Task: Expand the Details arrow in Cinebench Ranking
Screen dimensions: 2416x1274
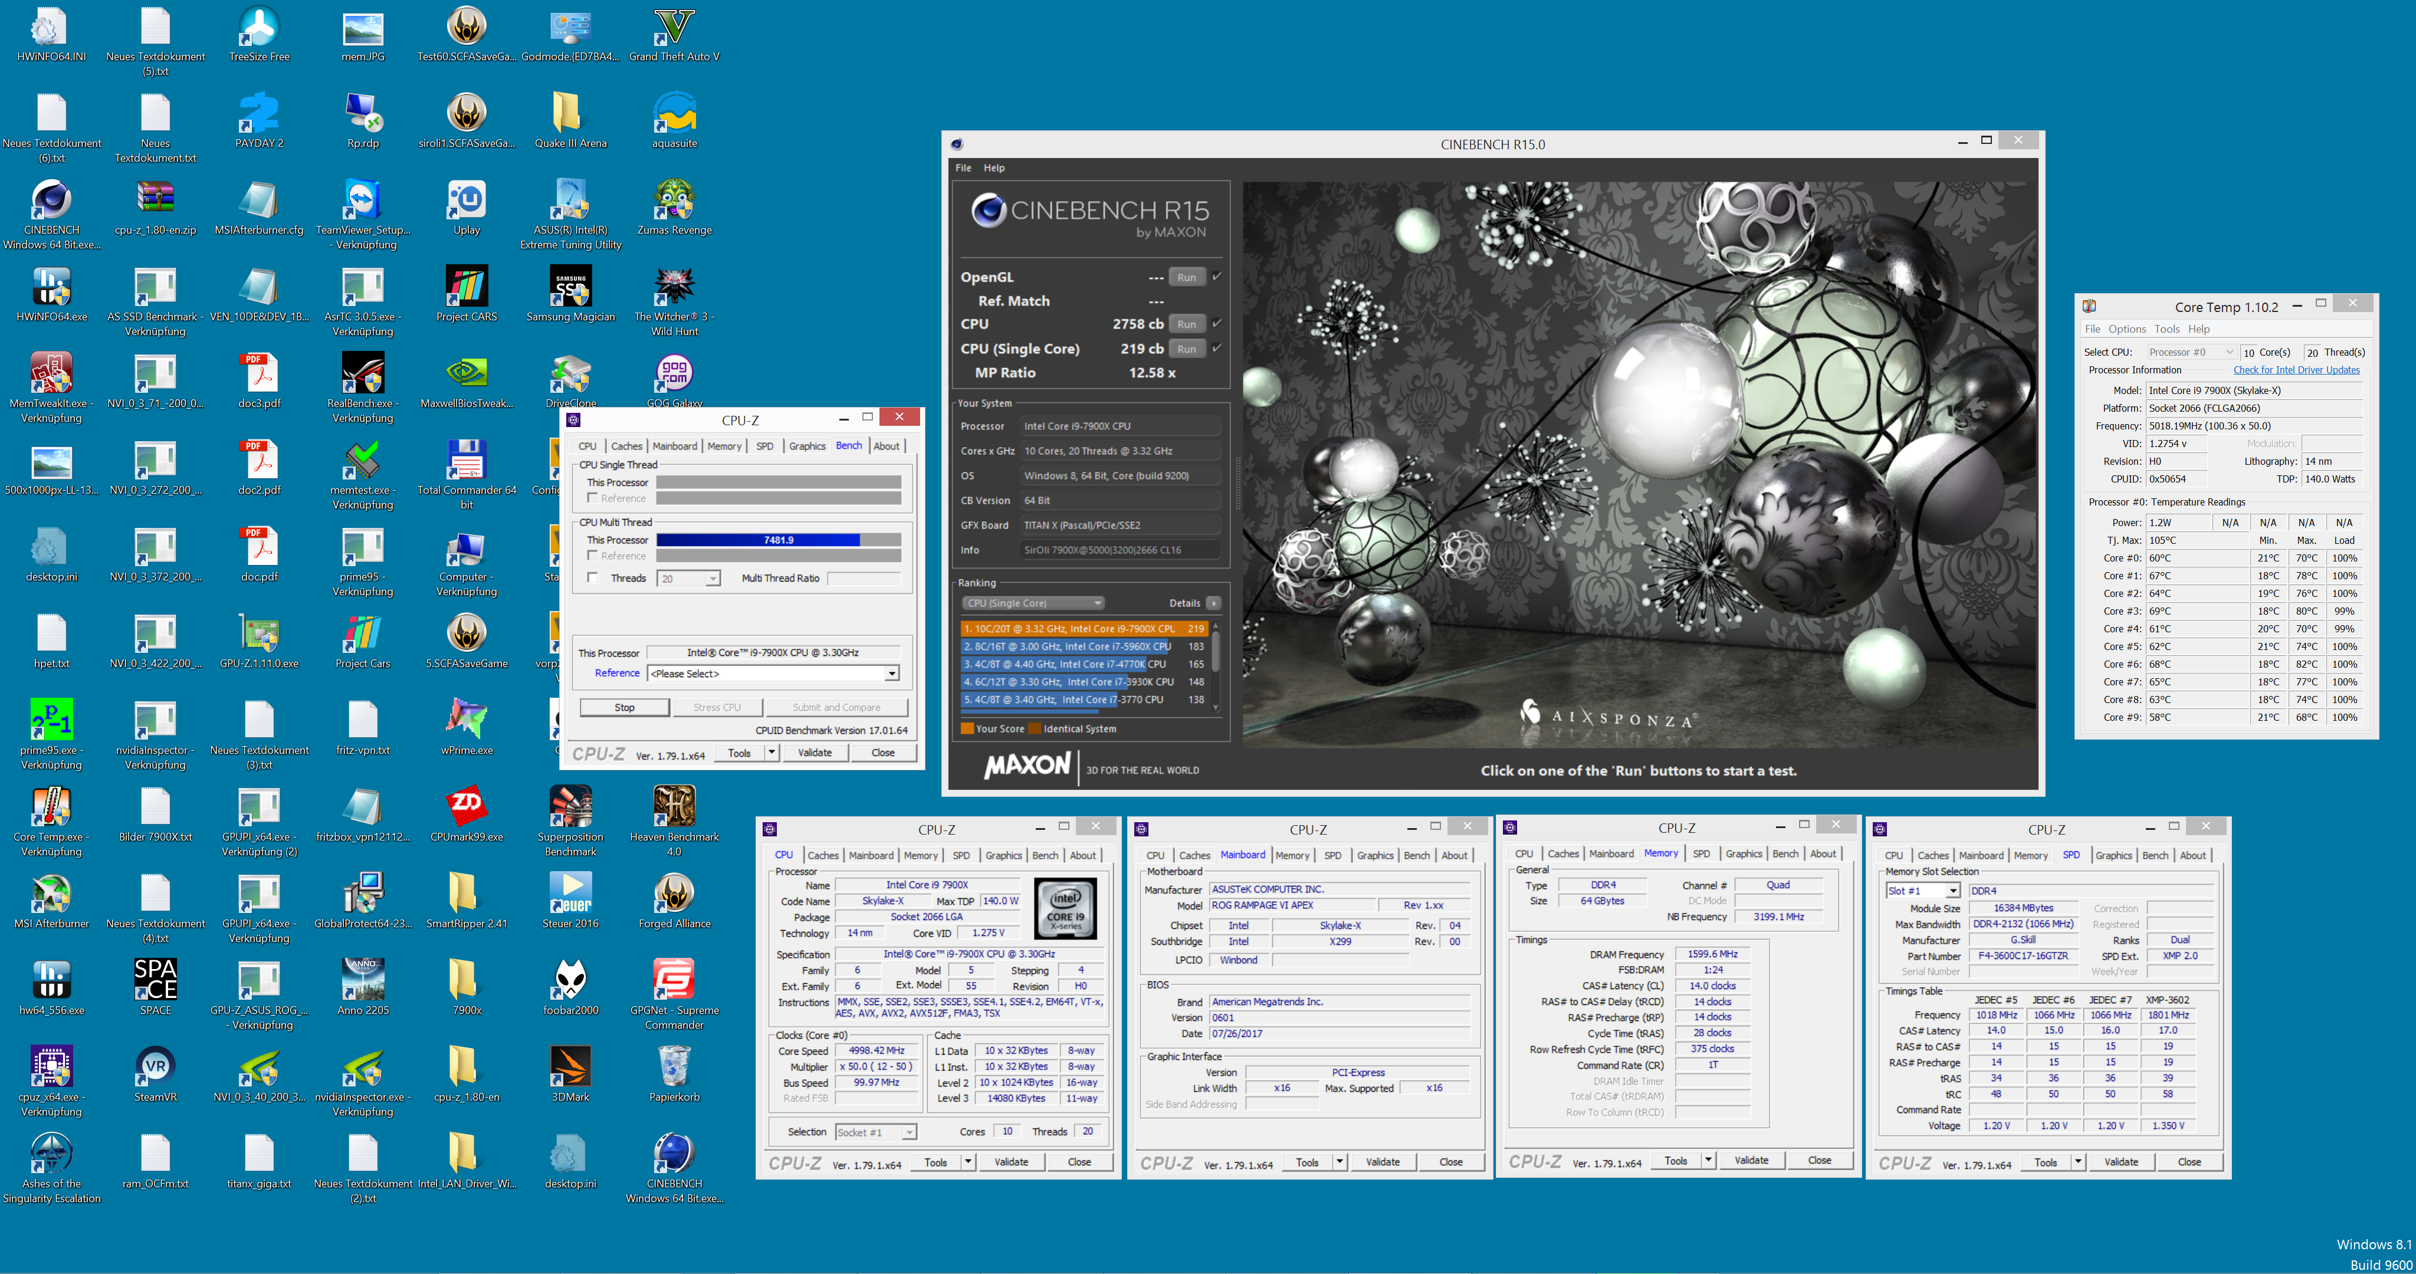Action: tap(1214, 603)
